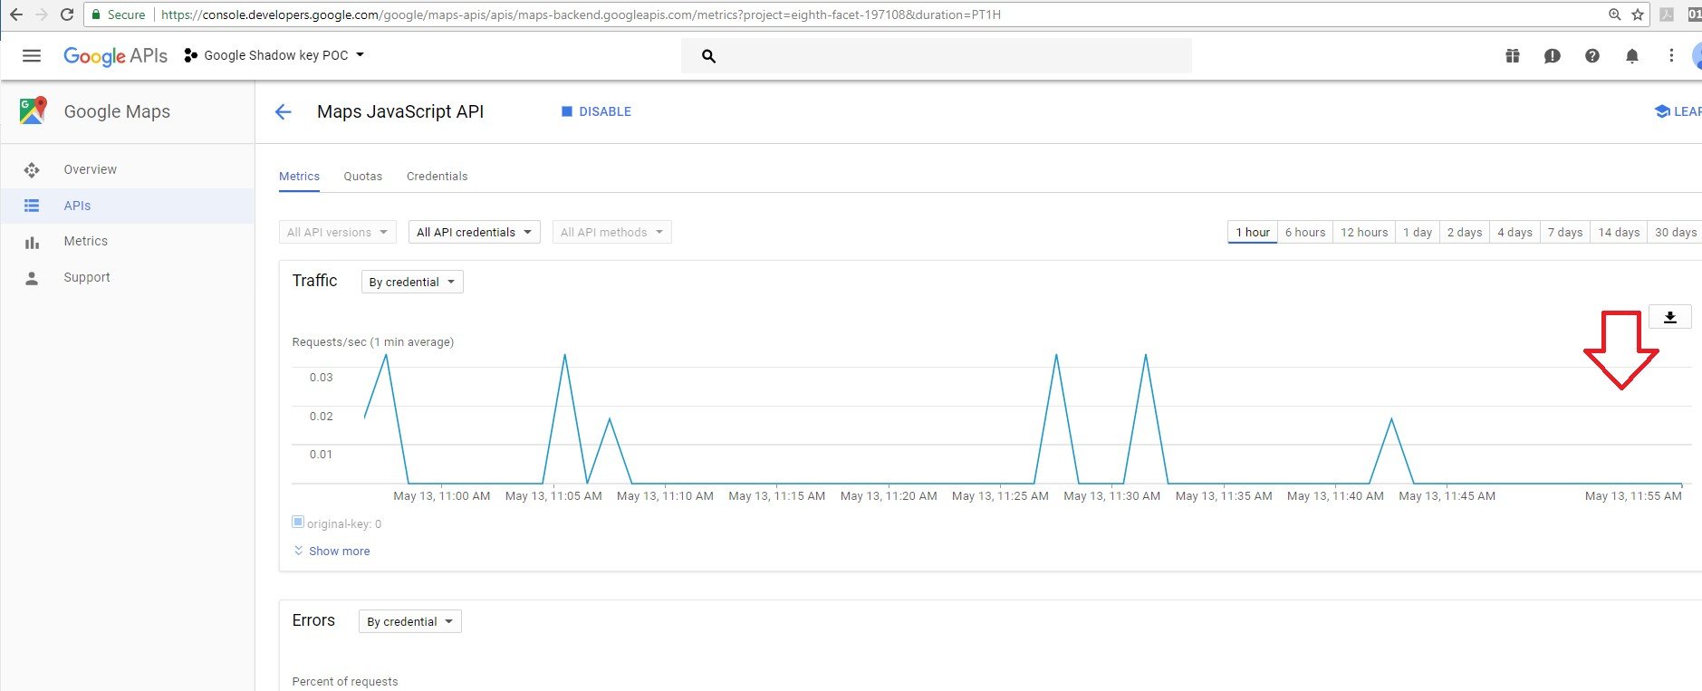Open the Errors By credential dropdown
Image resolution: width=1702 pixels, height=691 pixels.
click(410, 621)
